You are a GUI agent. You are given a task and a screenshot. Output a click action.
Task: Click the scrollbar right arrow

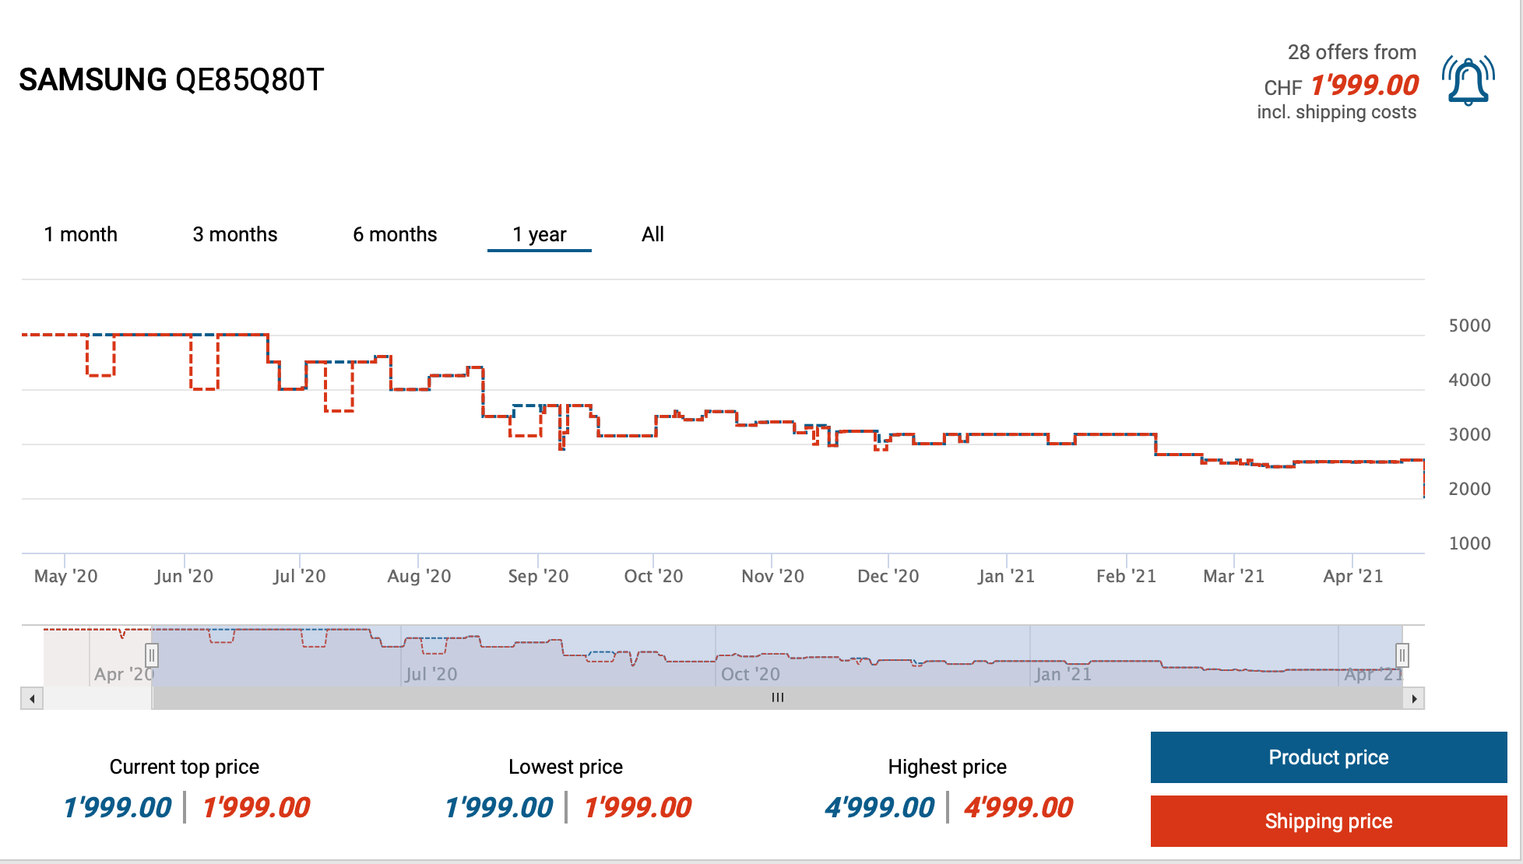coord(1414,698)
